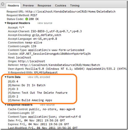Select form value Build Amazing Apps
The image size is (128, 130).
pos(37,100)
